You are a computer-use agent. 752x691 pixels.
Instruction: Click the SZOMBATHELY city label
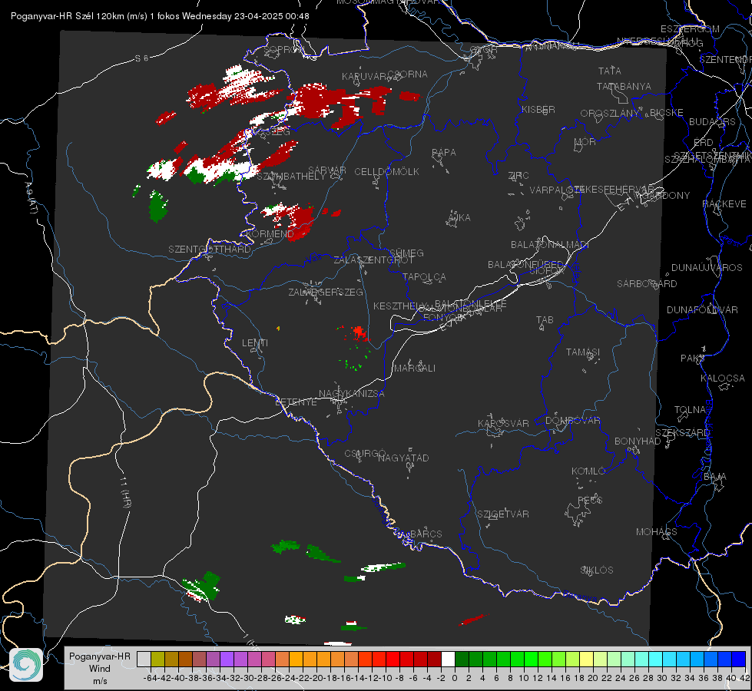coord(290,177)
